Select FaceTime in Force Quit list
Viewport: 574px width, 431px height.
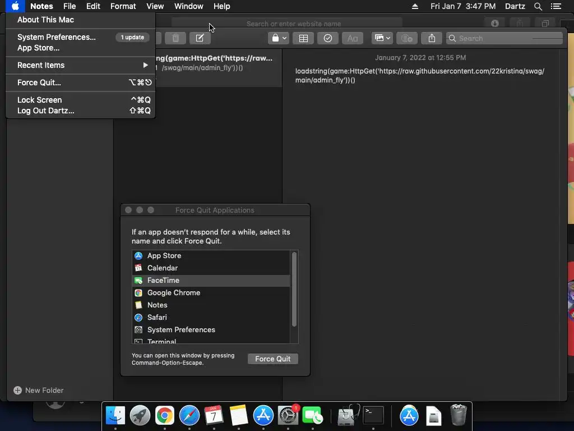(211, 281)
